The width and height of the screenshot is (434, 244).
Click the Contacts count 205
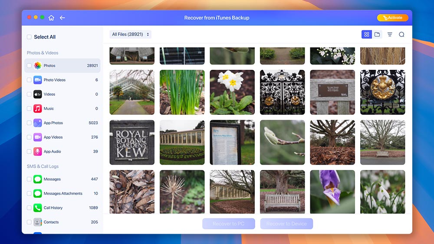[94, 222]
